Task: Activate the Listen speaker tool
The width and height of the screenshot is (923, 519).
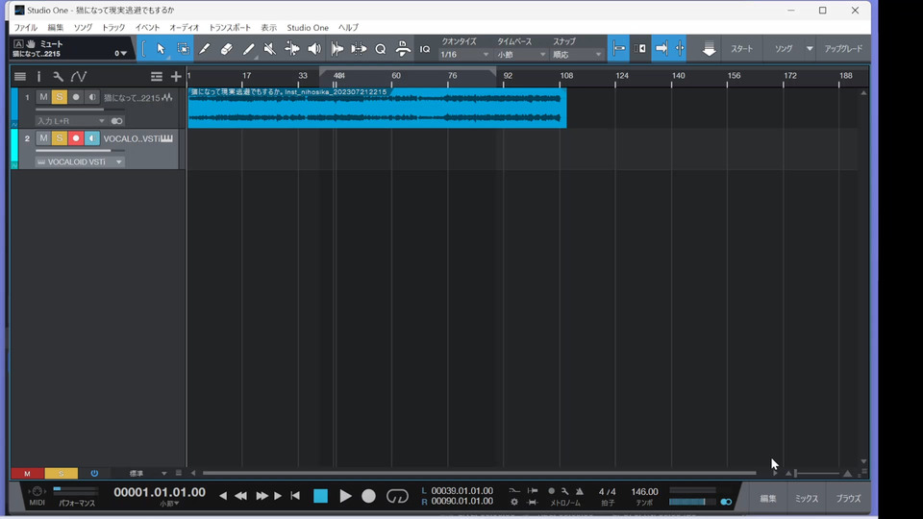Action: [314, 49]
